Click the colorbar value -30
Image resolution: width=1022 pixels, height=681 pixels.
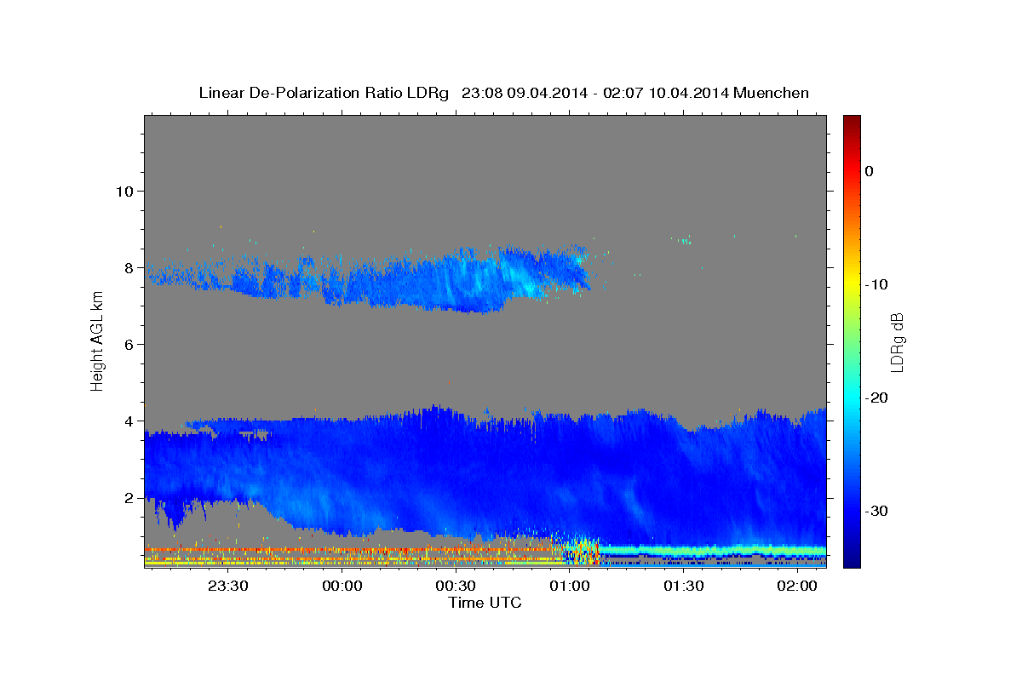(x=876, y=511)
